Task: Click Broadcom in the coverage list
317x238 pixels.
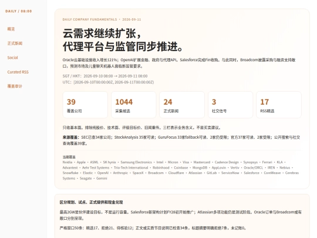Action: coord(156,173)
